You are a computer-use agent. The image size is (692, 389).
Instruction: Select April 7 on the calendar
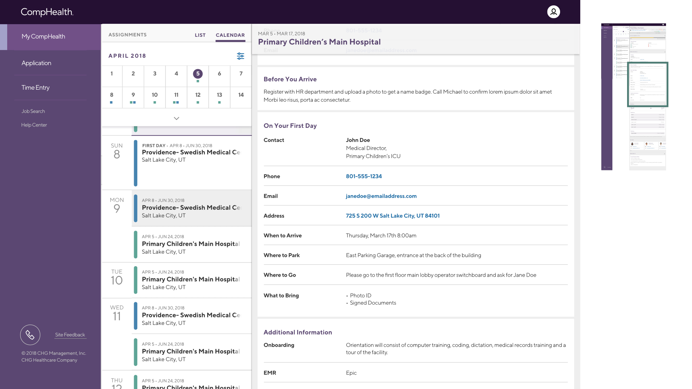(241, 76)
